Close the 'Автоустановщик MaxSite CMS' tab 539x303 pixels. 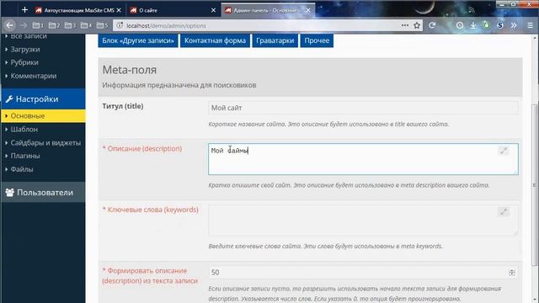(119, 10)
